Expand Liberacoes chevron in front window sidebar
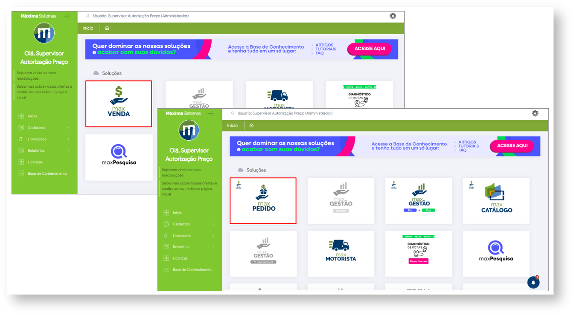The height and width of the screenshot is (315, 574). [x=213, y=236]
